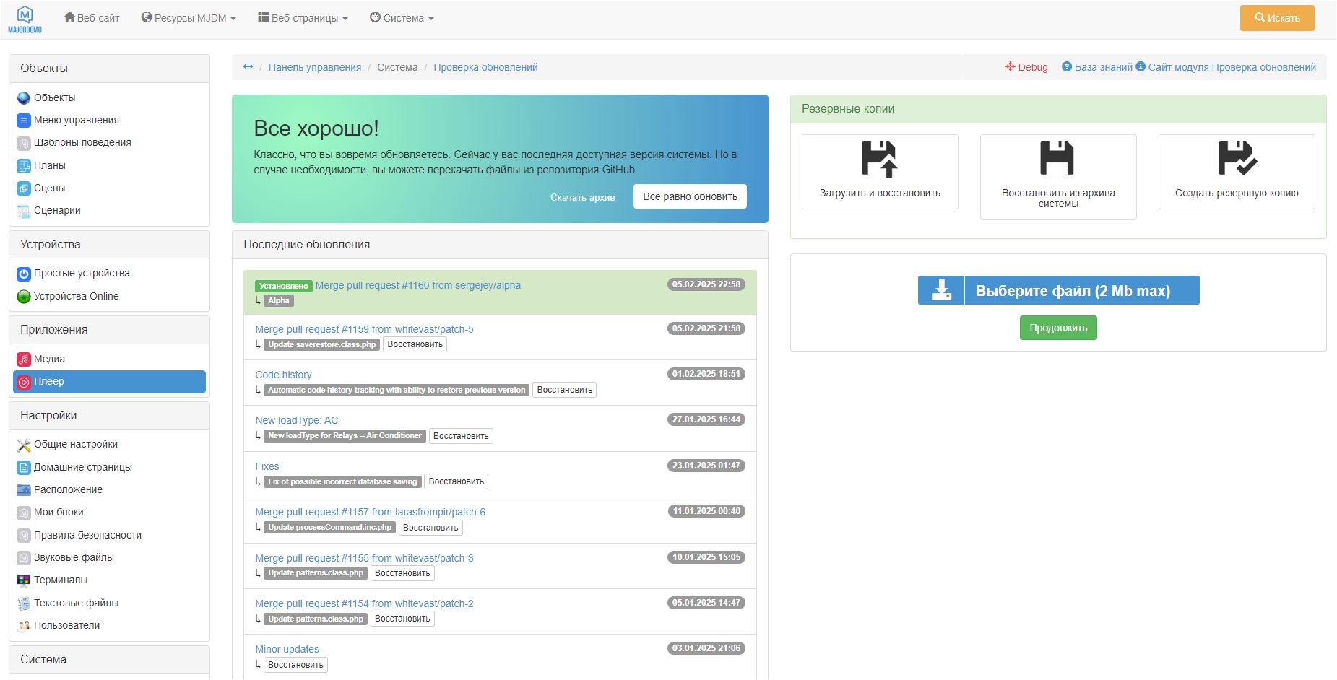Click the Терминалы monitor icon
The image size is (1337, 680).
[x=24, y=580]
